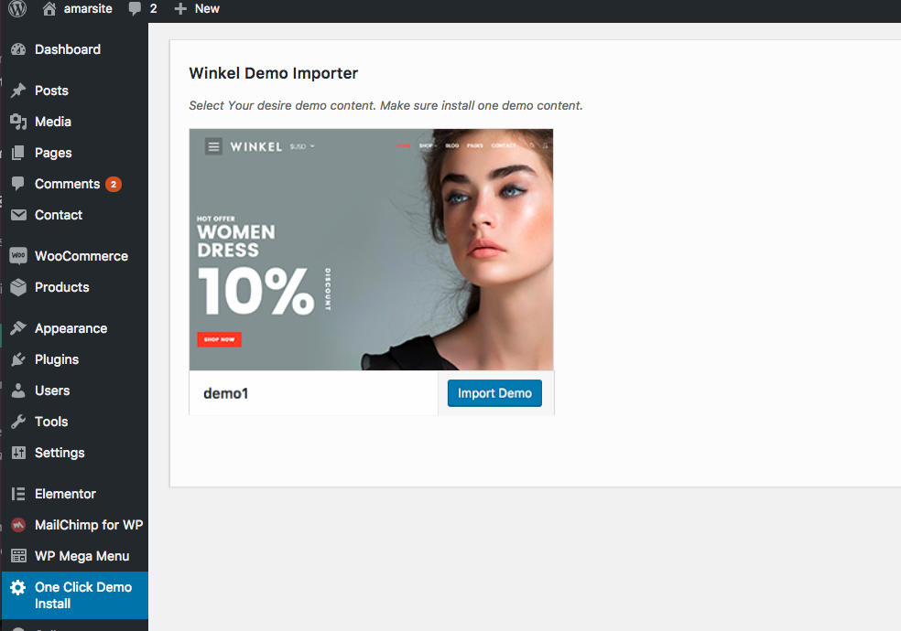
Task: Open the Dashboard menu item
Action: click(68, 49)
